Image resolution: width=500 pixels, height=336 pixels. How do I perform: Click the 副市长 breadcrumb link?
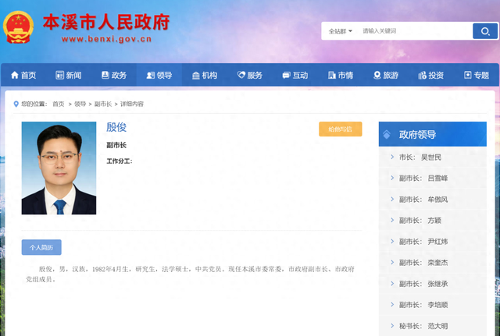(102, 104)
